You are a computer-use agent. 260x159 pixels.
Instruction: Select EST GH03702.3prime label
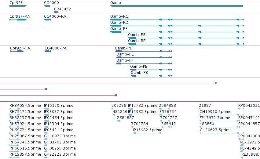click(x=60, y=142)
